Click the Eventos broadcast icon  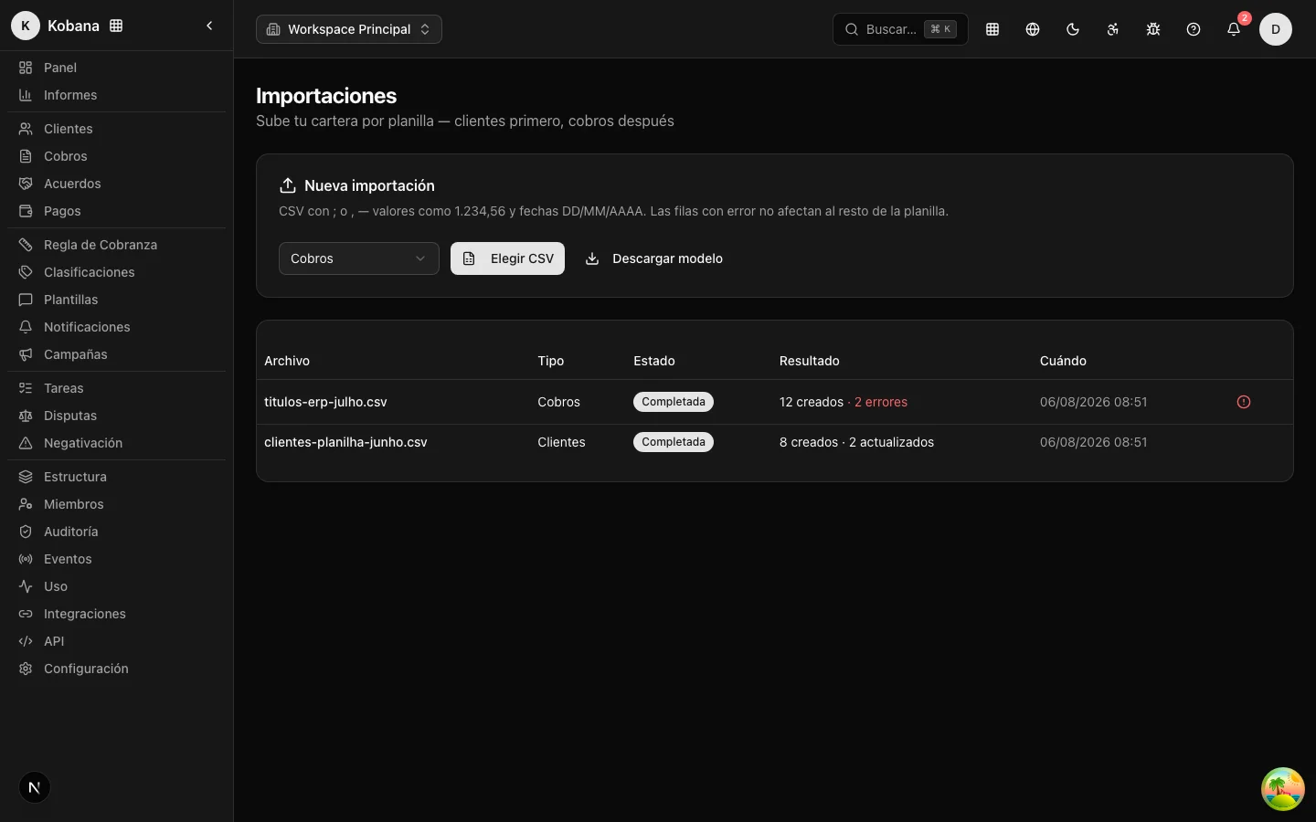point(26,559)
